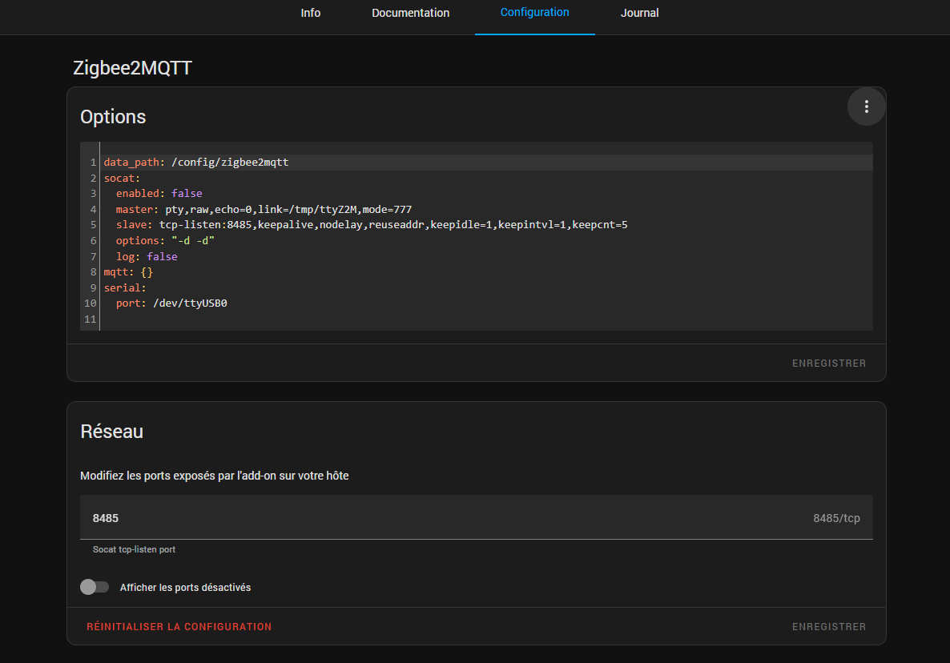Click RÉINITIALISER LA CONFIGURATION
The height and width of the screenshot is (663, 950).
click(x=179, y=627)
